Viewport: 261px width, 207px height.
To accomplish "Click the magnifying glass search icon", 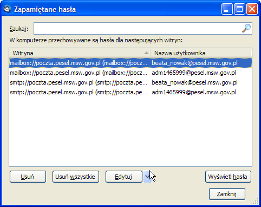I will pos(246,28).
